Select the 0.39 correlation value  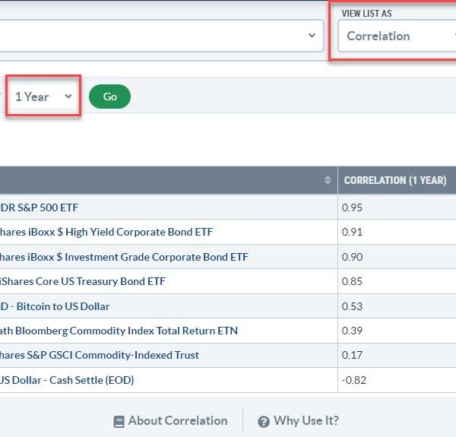(x=352, y=331)
